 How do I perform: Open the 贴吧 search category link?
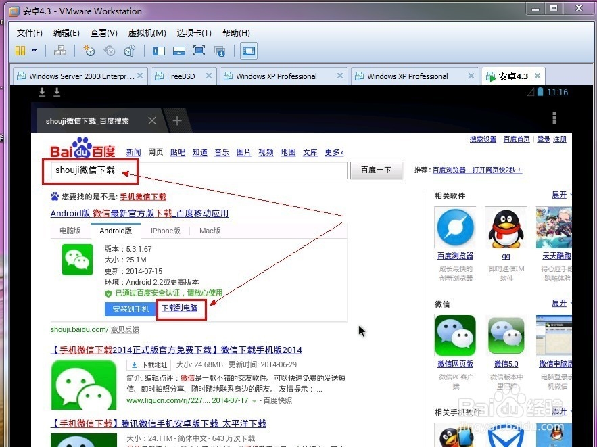coord(177,152)
